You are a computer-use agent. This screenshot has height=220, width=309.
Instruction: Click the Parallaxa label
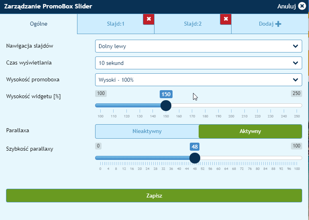click(x=18, y=131)
